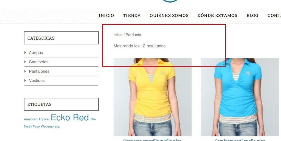Select the Ecko Red tag
The image size is (281, 141).
70,117
